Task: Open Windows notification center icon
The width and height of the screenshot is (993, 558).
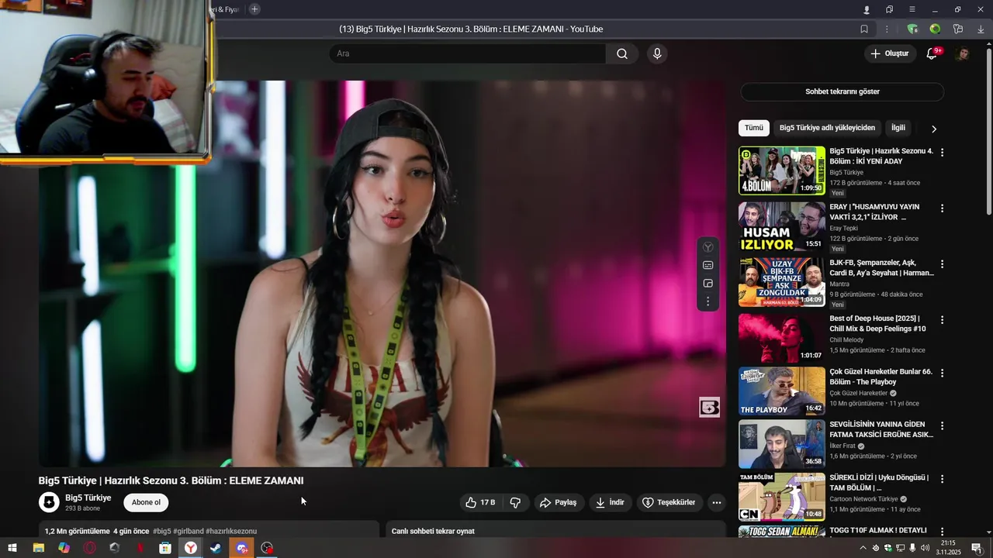Action: click(x=977, y=548)
